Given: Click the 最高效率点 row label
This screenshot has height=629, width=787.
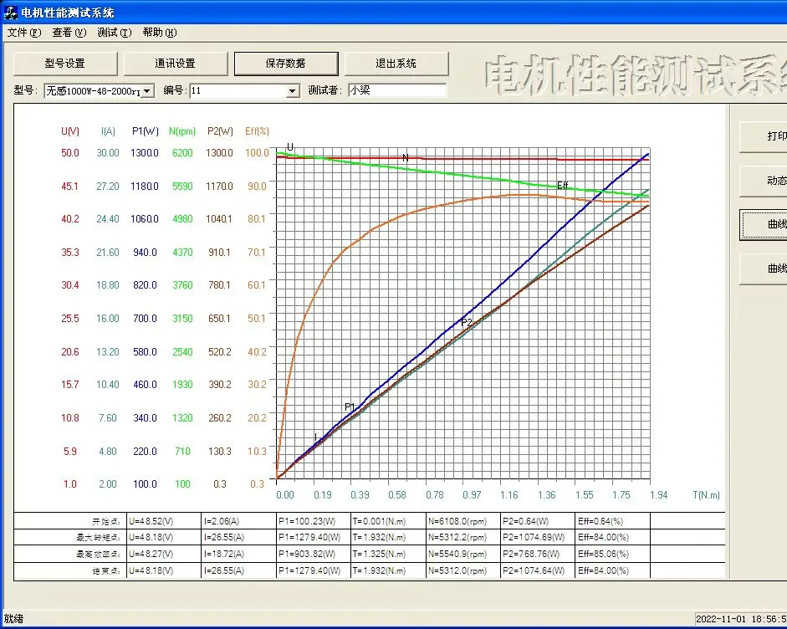Looking at the screenshot, I should point(98,555).
